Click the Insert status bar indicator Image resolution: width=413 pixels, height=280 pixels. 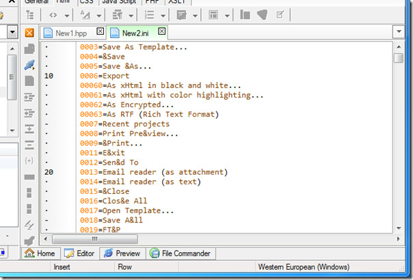[x=62, y=267]
